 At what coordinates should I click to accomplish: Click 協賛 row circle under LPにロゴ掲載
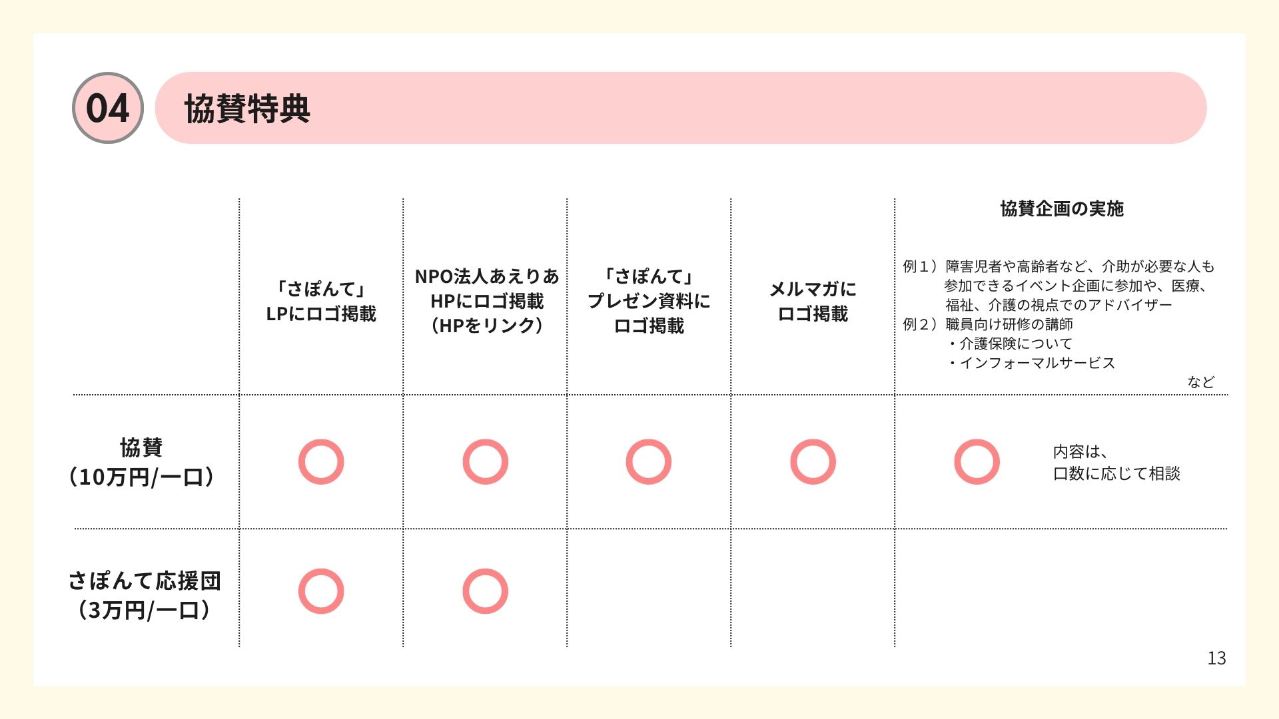coord(321,462)
